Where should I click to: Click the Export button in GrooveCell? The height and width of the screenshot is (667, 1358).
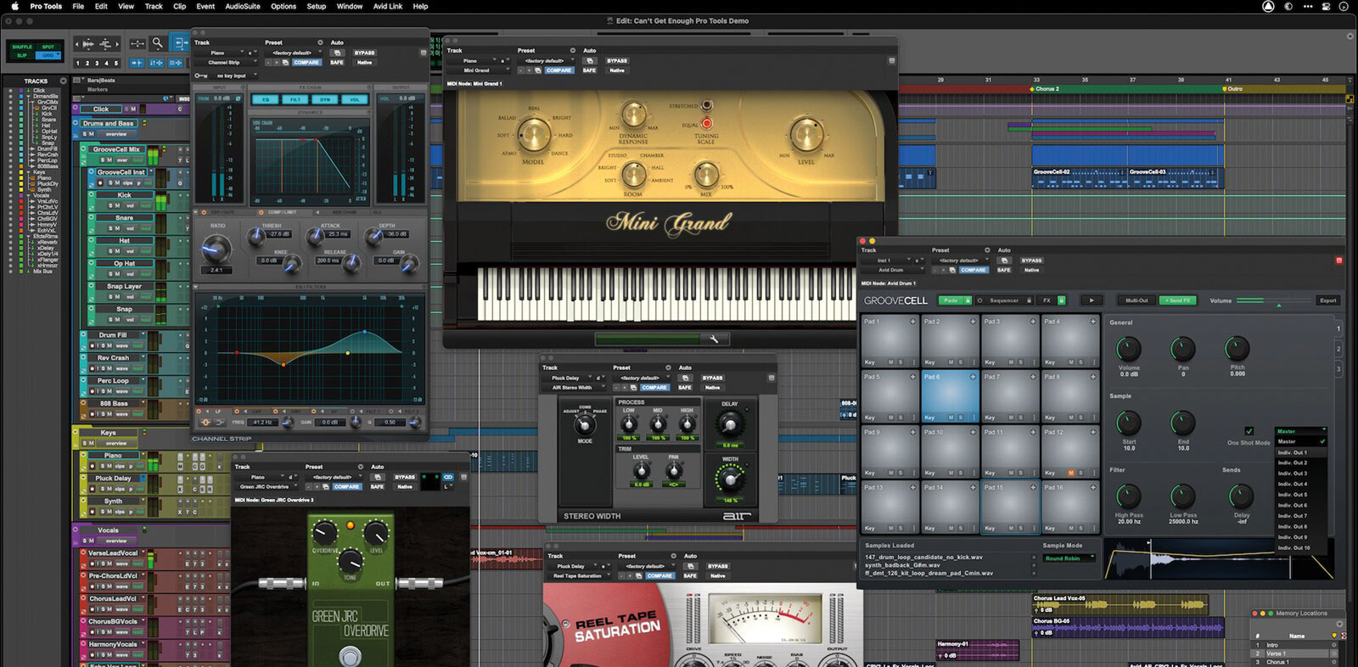[1327, 300]
